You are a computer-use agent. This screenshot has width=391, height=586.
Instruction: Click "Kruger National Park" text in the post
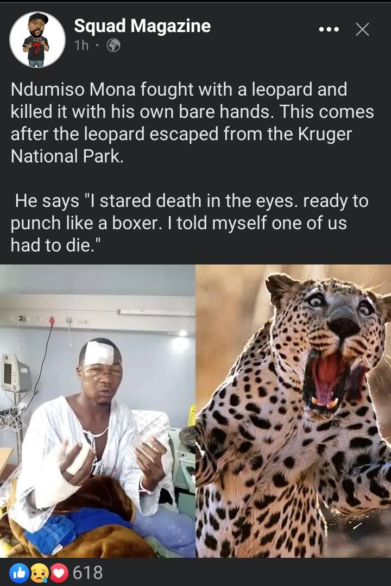coord(181,145)
